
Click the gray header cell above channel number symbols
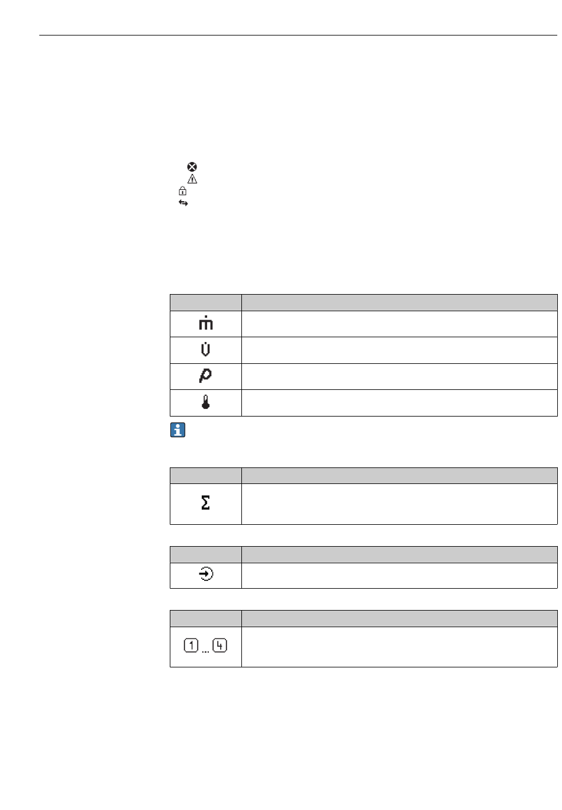click(206, 618)
